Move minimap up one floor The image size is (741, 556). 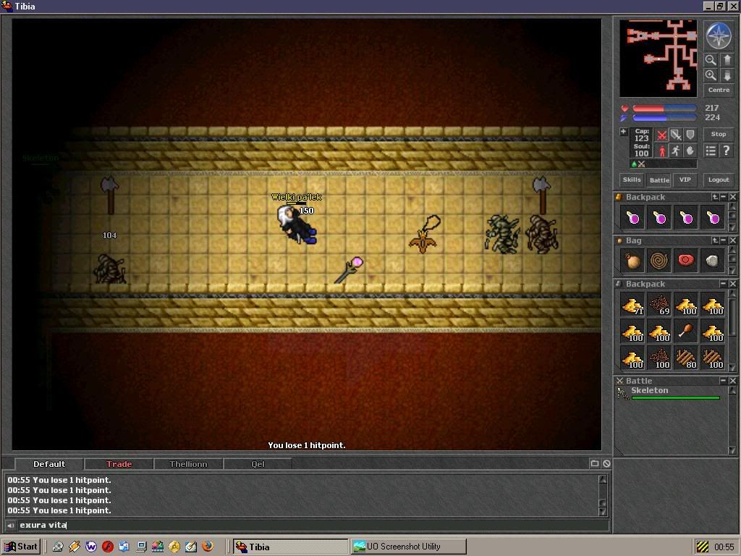pos(727,59)
